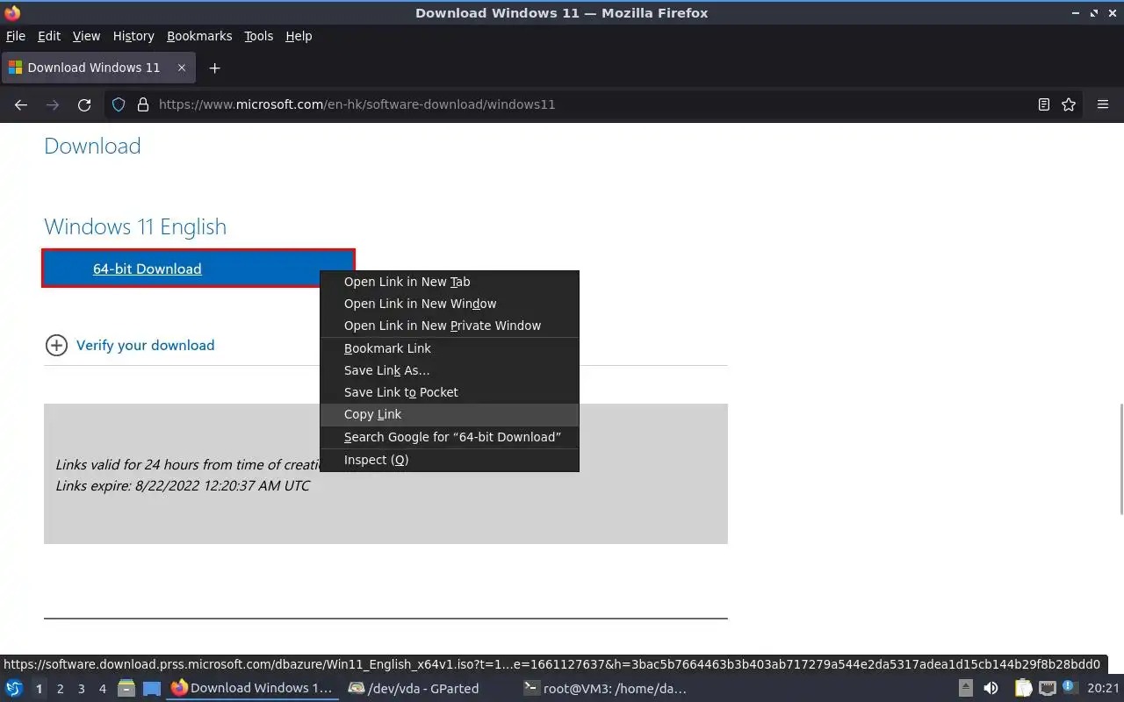Open the History menu
The image size is (1124, 702).
[x=133, y=36]
